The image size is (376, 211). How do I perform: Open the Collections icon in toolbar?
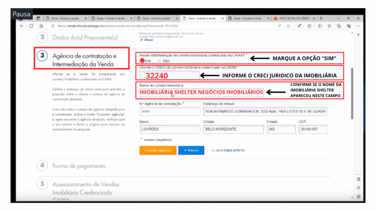(x=339, y=26)
